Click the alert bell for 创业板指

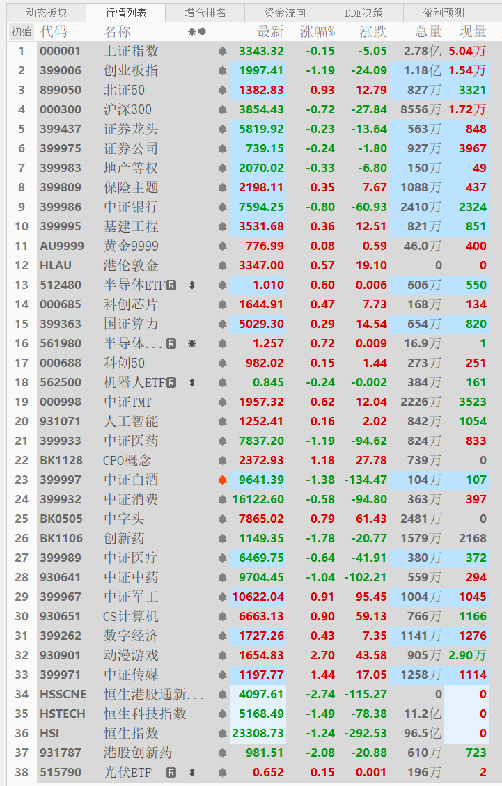tap(223, 71)
